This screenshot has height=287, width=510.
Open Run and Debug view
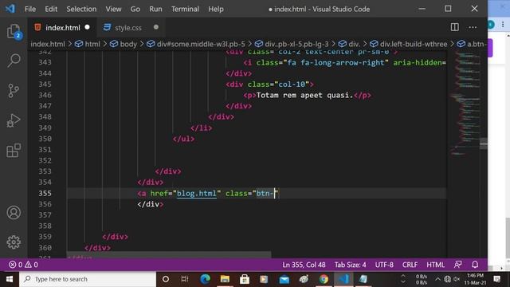click(x=14, y=120)
